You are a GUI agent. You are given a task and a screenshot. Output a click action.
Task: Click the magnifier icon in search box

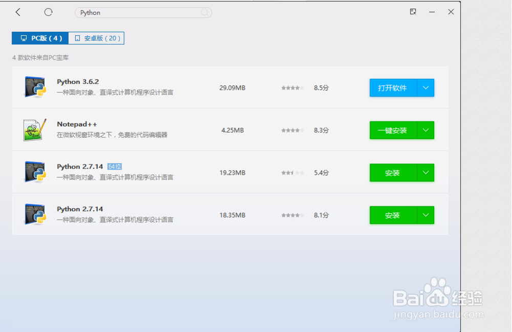click(205, 12)
